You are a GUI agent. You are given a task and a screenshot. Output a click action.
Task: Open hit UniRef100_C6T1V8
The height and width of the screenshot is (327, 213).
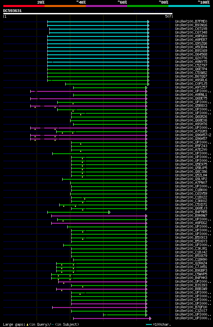pos(191,29)
